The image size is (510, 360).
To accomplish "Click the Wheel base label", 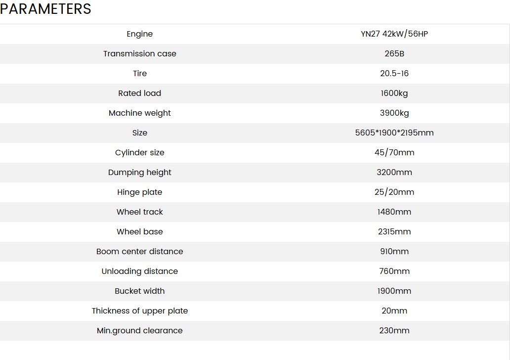I will tap(139, 232).
